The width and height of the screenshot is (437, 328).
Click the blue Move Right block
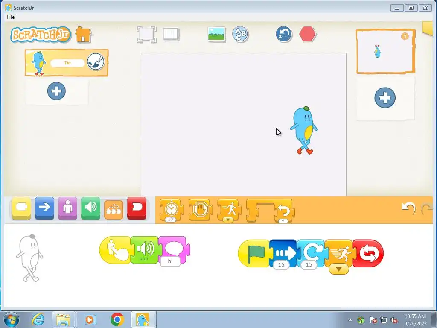[x=283, y=251]
